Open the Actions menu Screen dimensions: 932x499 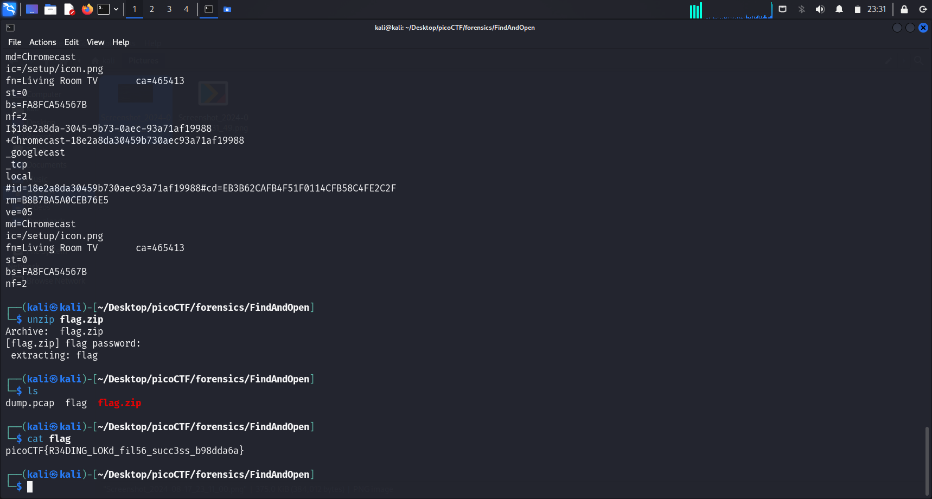coord(42,42)
